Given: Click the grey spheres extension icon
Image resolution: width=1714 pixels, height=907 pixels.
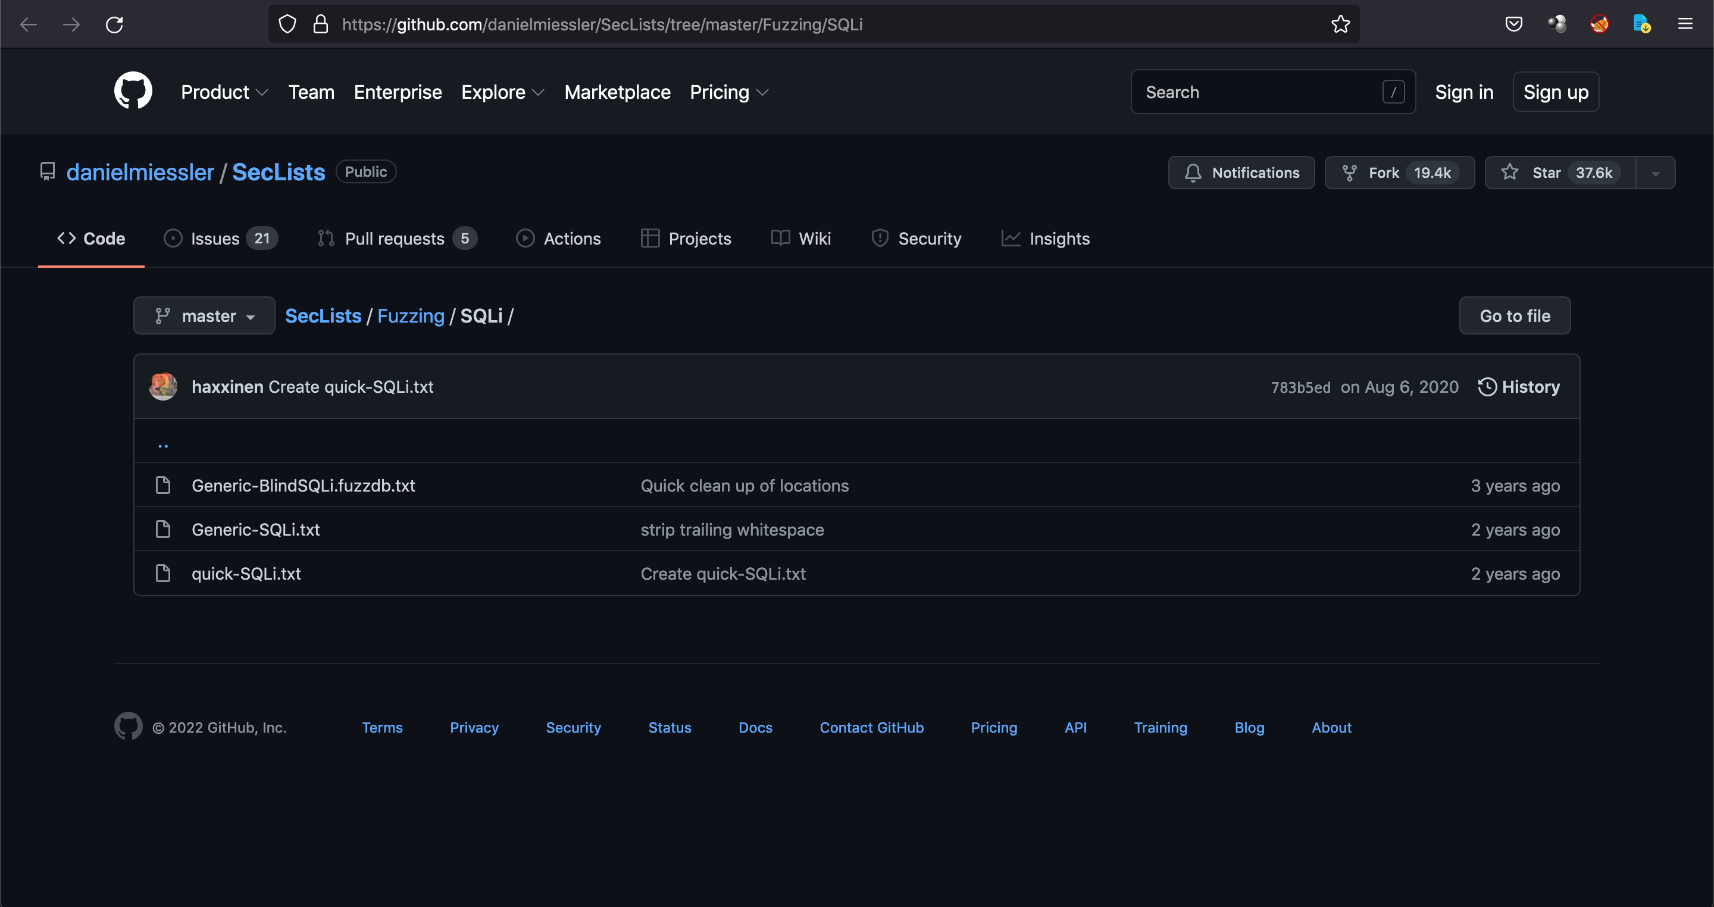Looking at the screenshot, I should pos(1557,24).
